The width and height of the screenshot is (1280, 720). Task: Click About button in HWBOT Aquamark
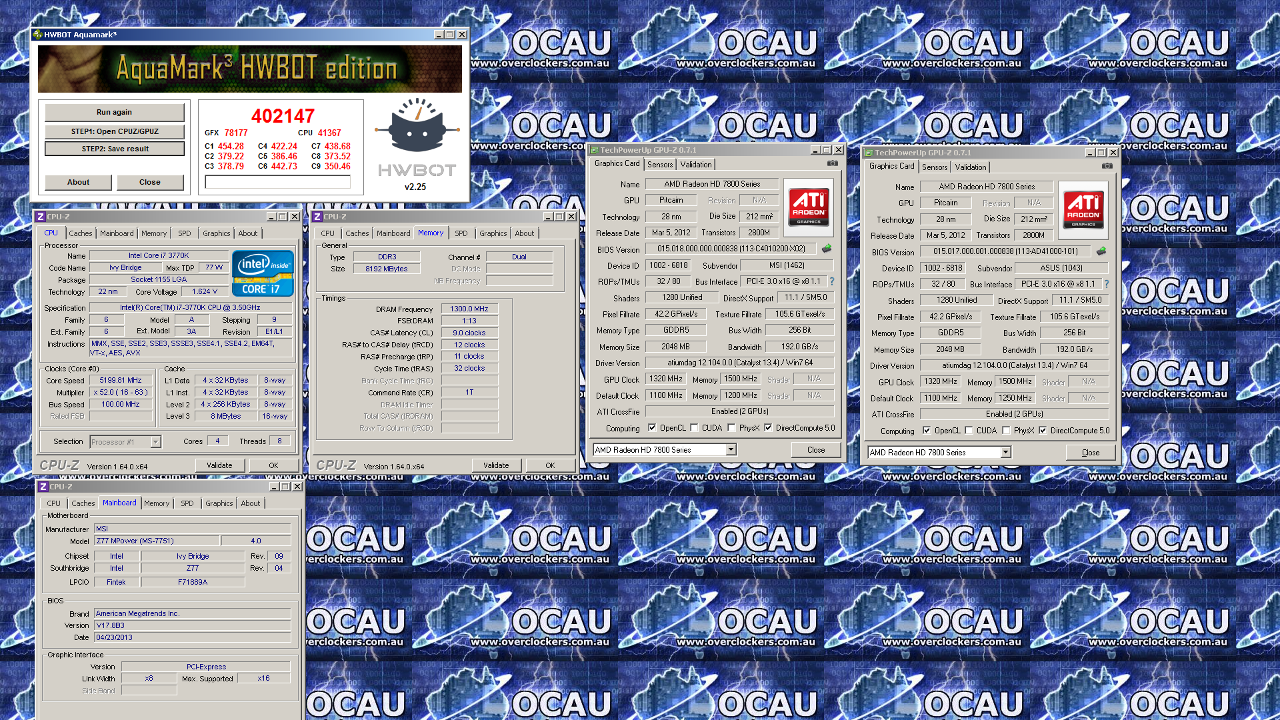[x=78, y=182]
